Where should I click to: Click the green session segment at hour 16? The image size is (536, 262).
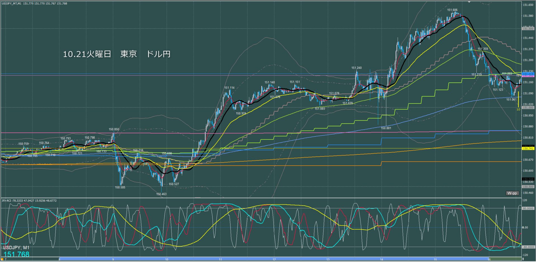tap(504, 259)
